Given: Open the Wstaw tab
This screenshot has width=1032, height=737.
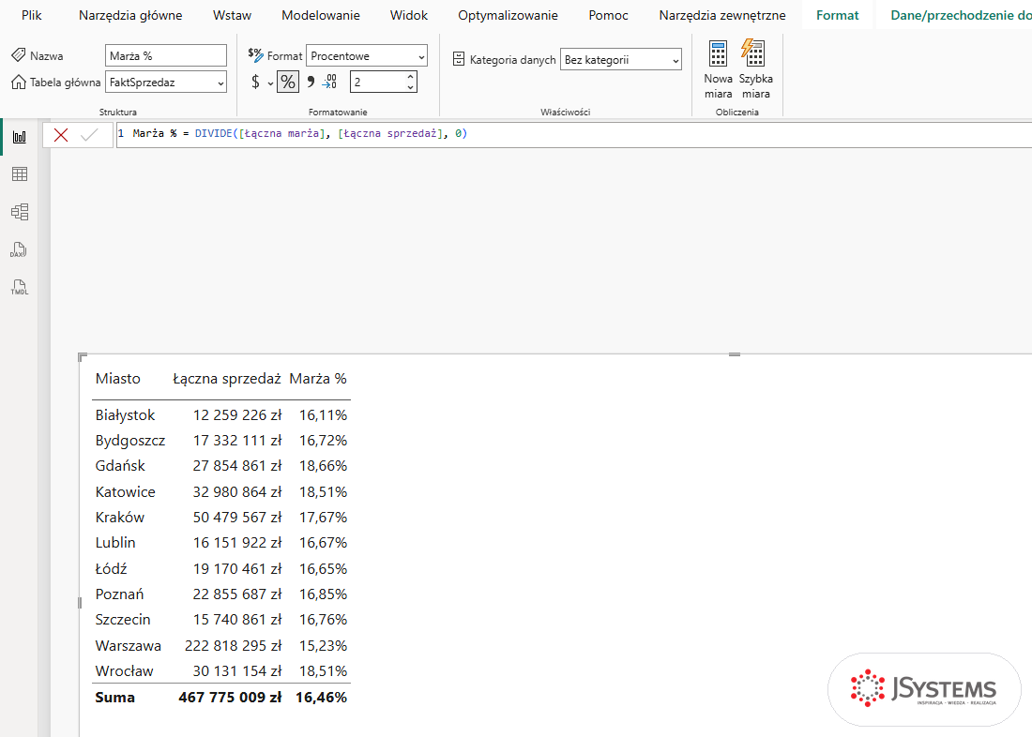Looking at the screenshot, I should click(232, 15).
